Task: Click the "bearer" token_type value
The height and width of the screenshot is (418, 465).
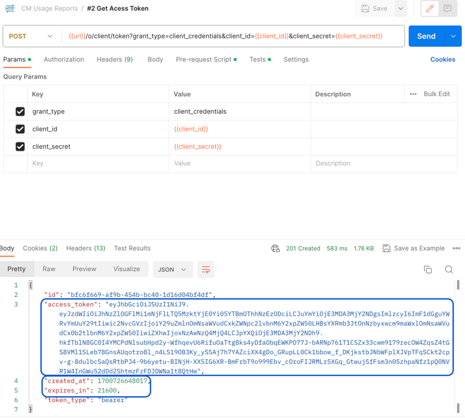Action: pyautogui.click(x=113, y=400)
